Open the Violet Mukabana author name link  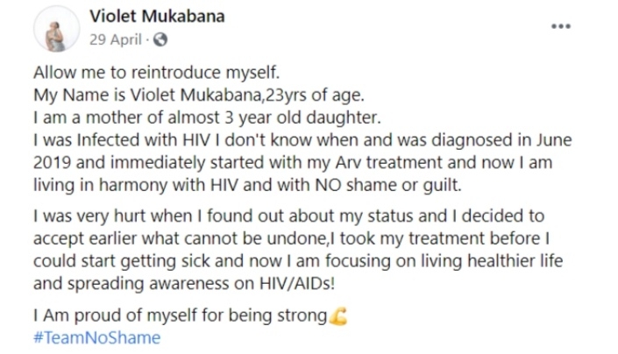[156, 18]
